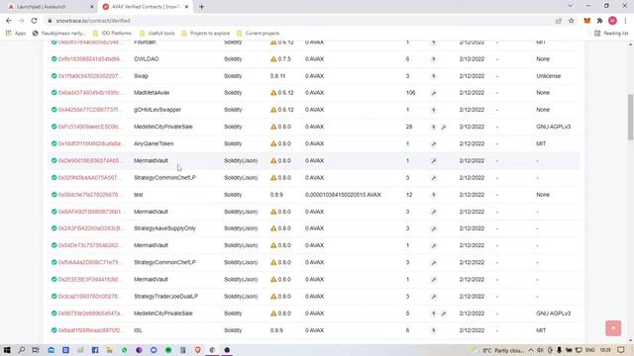Click the Unlicense text in the Swap row
This screenshot has width=634, height=356.
click(548, 76)
